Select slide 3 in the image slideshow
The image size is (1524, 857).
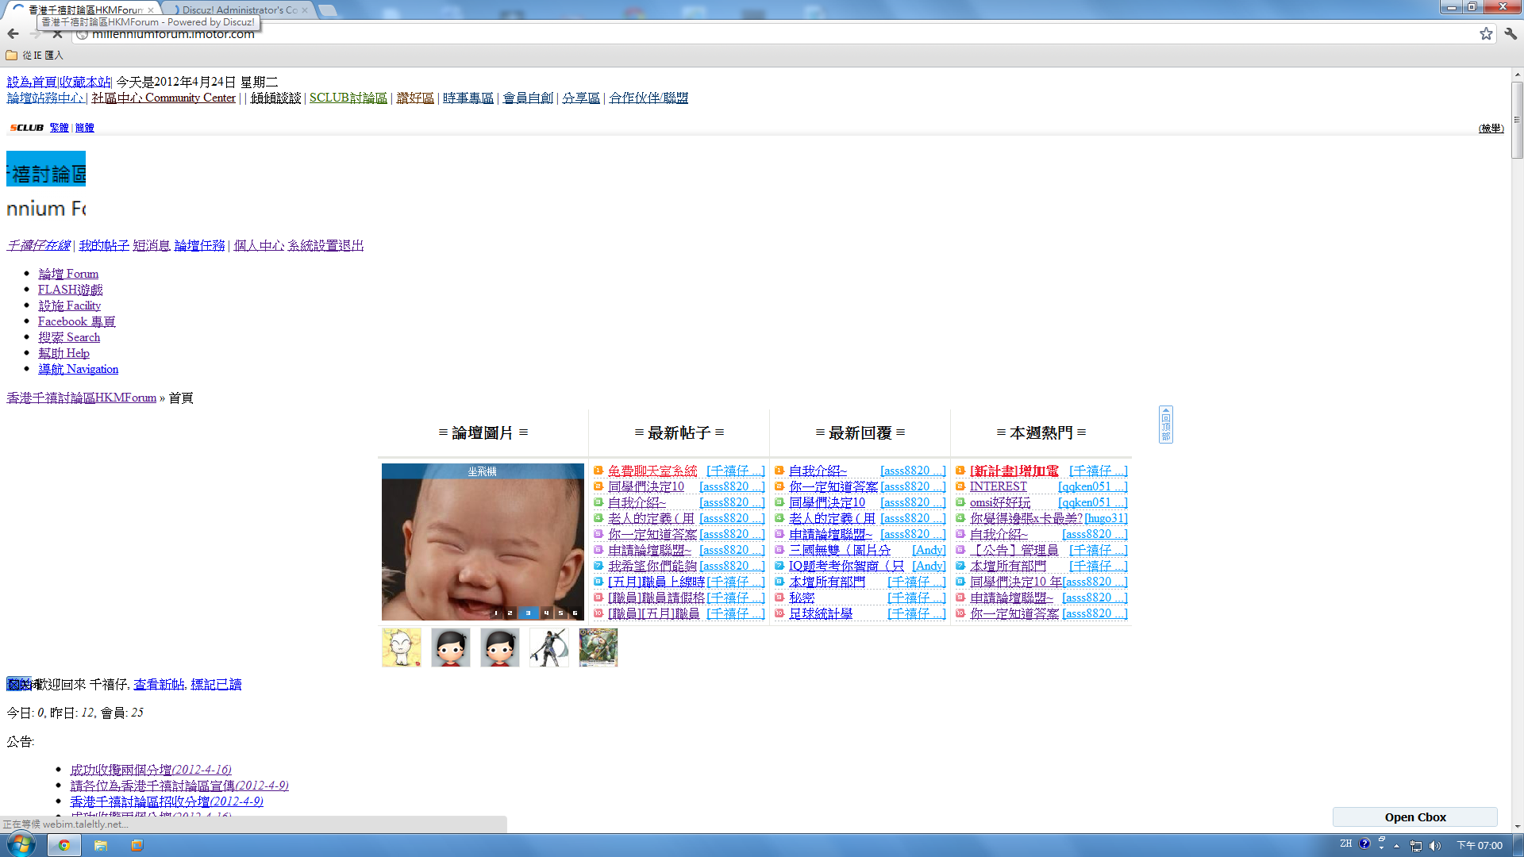click(529, 613)
